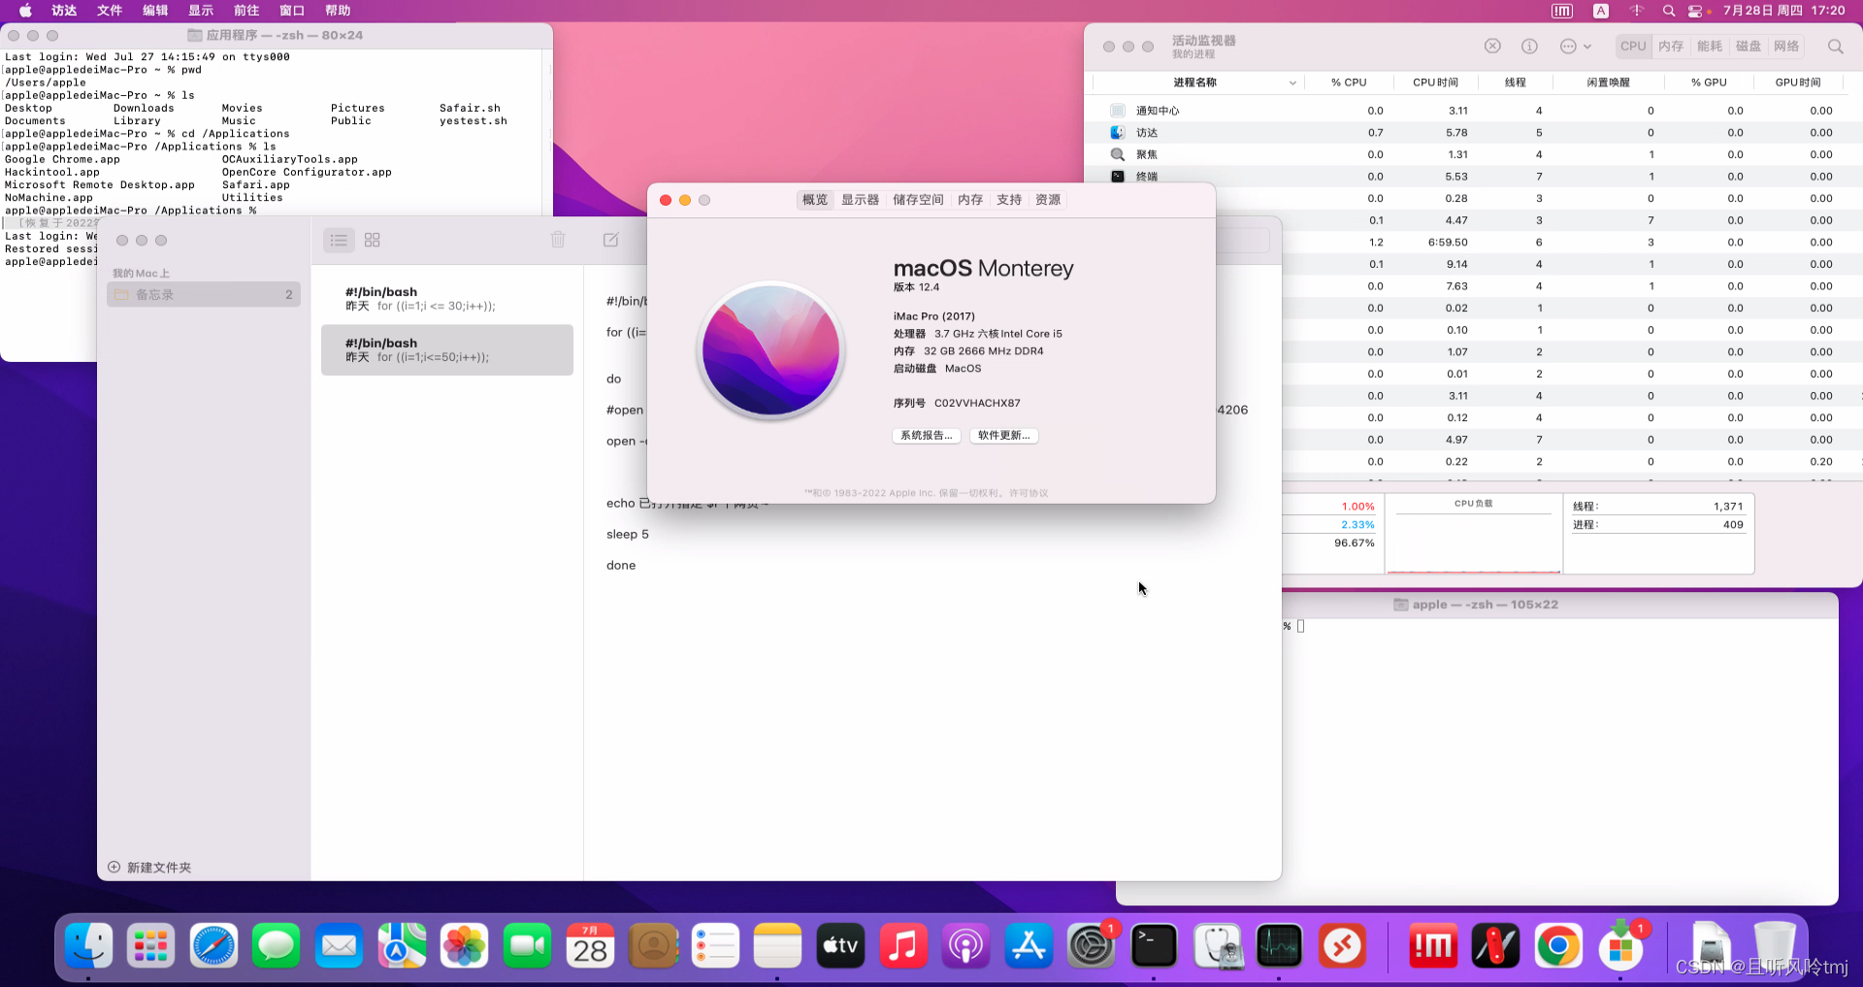Image resolution: width=1863 pixels, height=987 pixels.
Task: Open Reminders app in Dock
Action: coord(715,945)
